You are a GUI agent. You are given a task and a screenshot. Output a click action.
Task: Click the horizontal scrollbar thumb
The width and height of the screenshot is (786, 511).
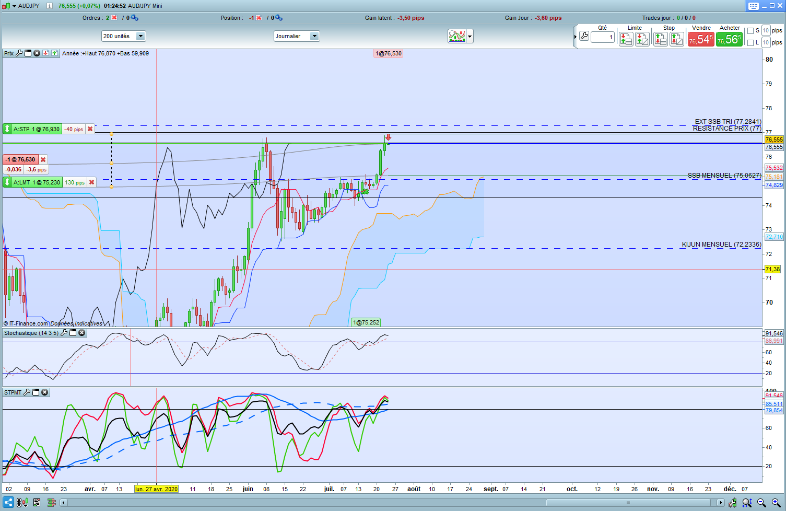click(628, 503)
